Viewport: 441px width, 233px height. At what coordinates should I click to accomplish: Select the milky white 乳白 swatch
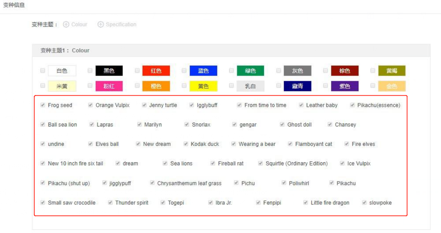coord(251,86)
